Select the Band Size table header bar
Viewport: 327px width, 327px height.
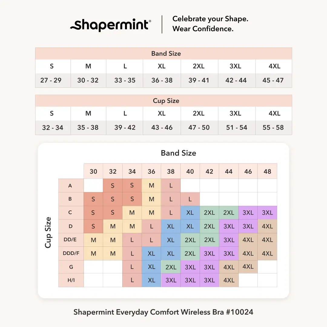[x=163, y=54]
